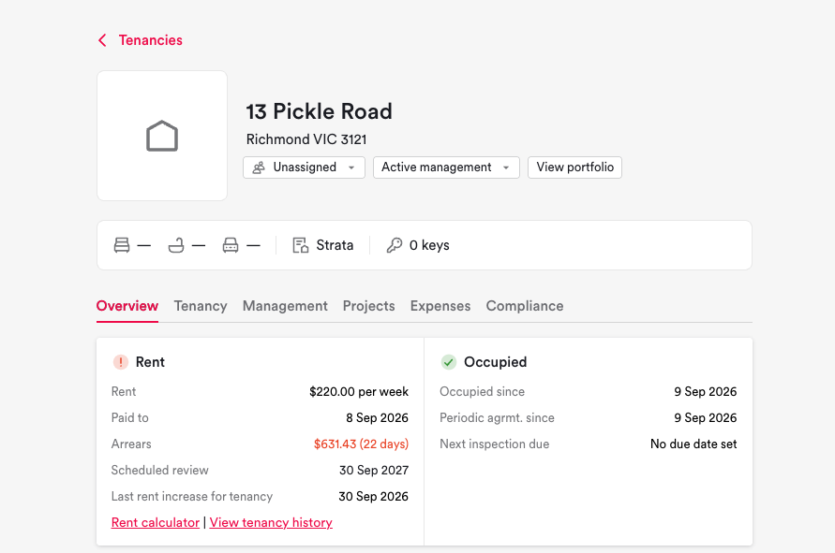Go to the Expenses tab
Screen dimensions: 835x553
pyautogui.click(x=440, y=306)
